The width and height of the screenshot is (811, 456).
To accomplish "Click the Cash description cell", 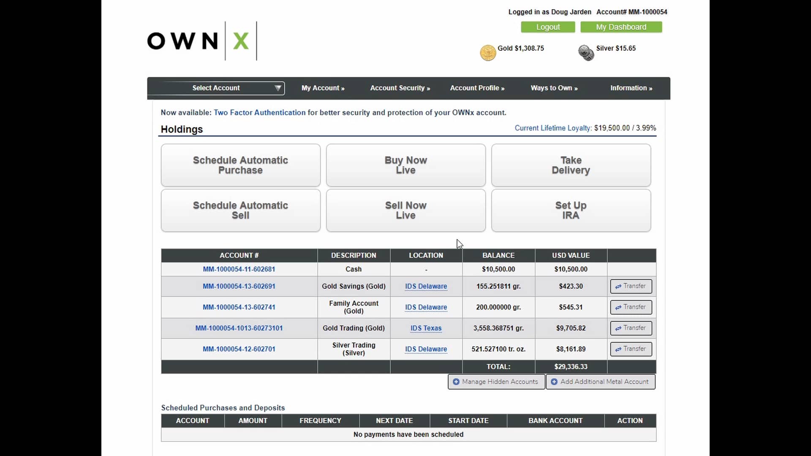I will [354, 269].
